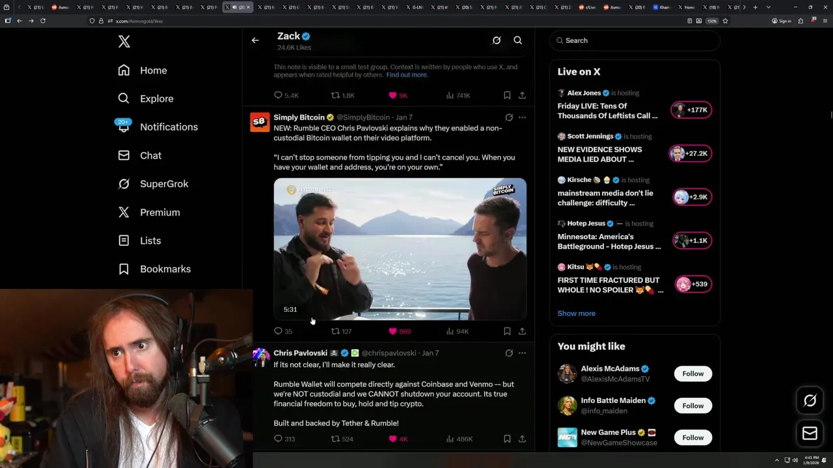Open Lists in the sidebar
This screenshot has height=468, width=833.
[139, 240]
